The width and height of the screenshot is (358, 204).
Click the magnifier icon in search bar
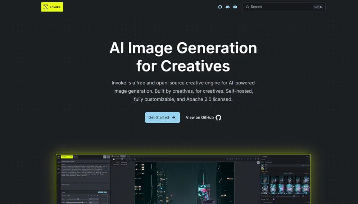(248, 7)
